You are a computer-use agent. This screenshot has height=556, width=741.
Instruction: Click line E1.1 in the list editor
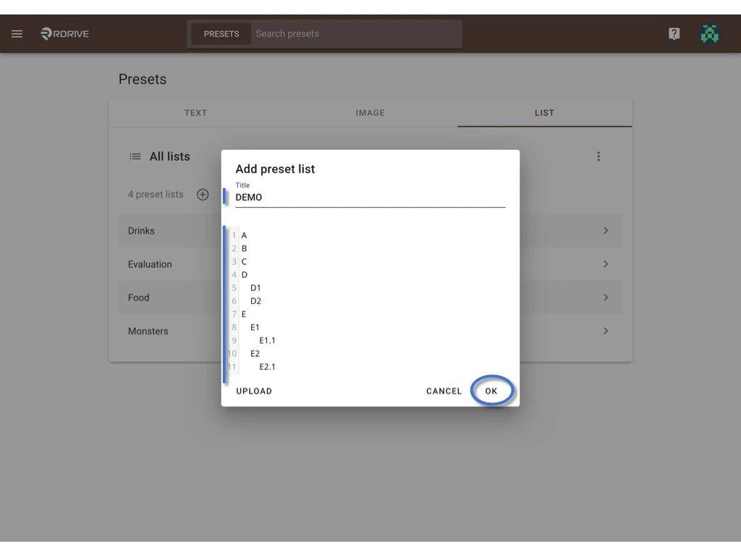pos(266,340)
